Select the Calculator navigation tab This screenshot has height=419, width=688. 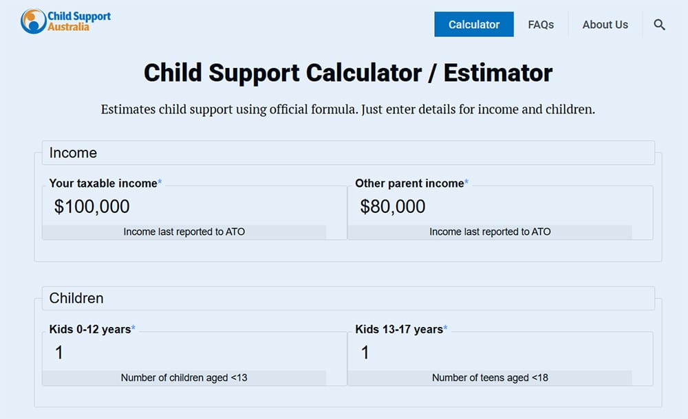(x=473, y=24)
